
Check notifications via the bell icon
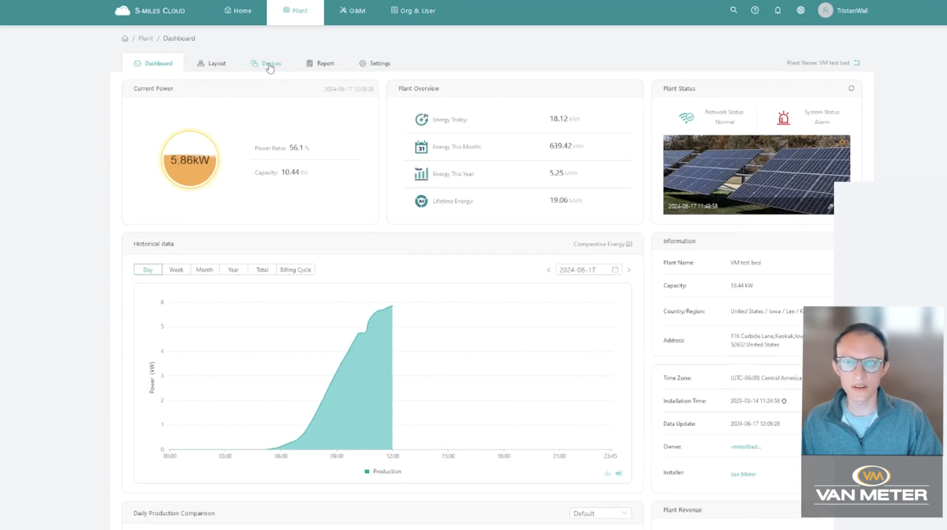pos(777,10)
